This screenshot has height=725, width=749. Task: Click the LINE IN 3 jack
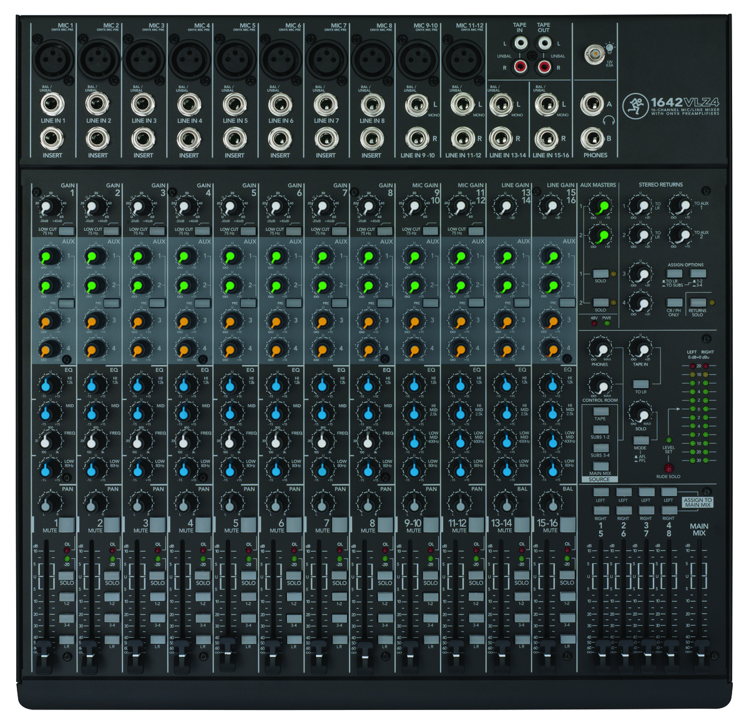pos(143,105)
